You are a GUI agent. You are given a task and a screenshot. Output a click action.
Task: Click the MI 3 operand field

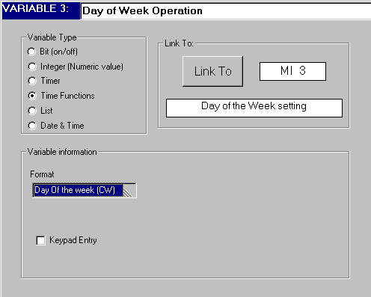[x=292, y=71]
